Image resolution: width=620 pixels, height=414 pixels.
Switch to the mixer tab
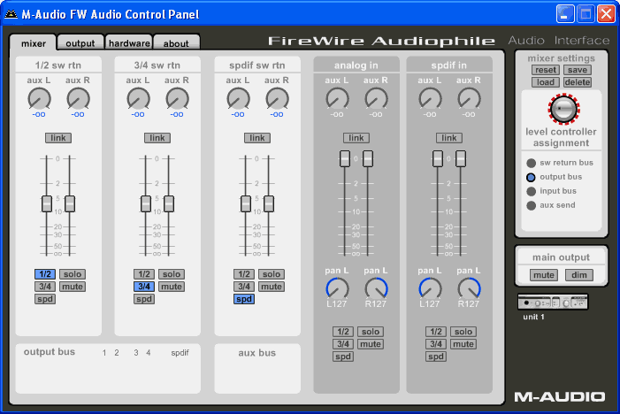click(34, 43)
